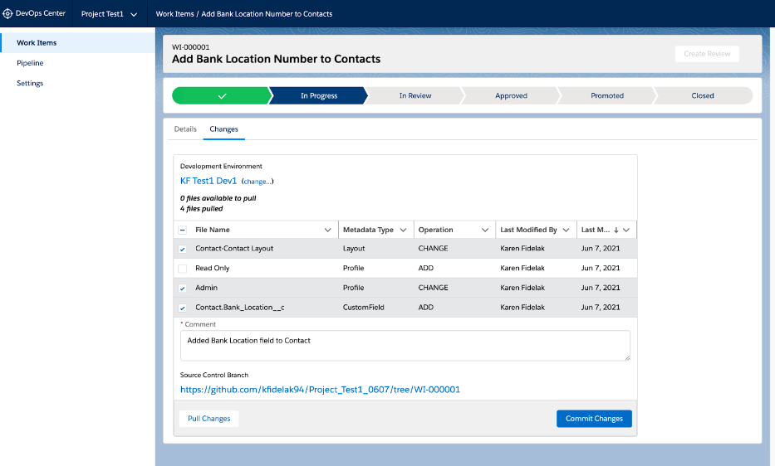
Task: Click the Pull Changes button
Action: tap(209, 419)
